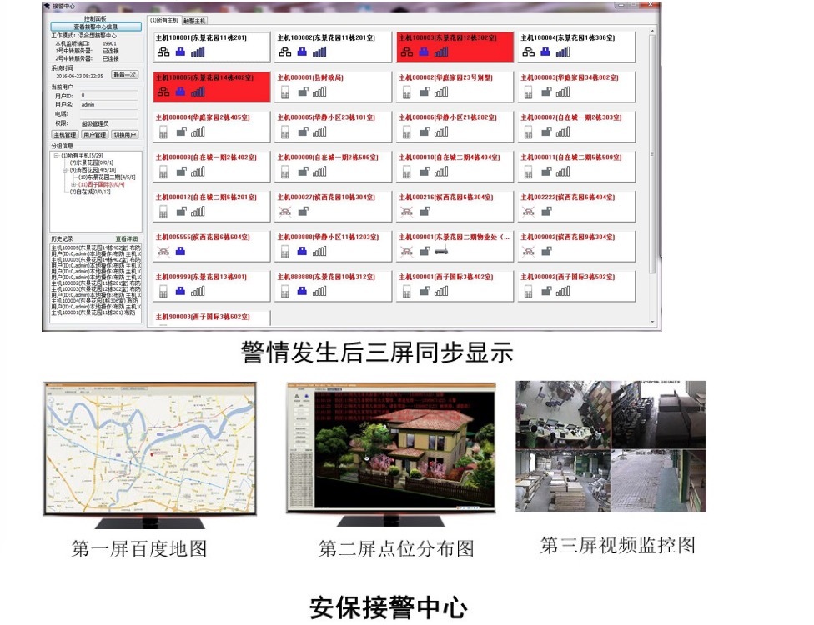Click router device icon on host 主机009001
The width and height of the screenshot is (814, 625).
(441, 251)
